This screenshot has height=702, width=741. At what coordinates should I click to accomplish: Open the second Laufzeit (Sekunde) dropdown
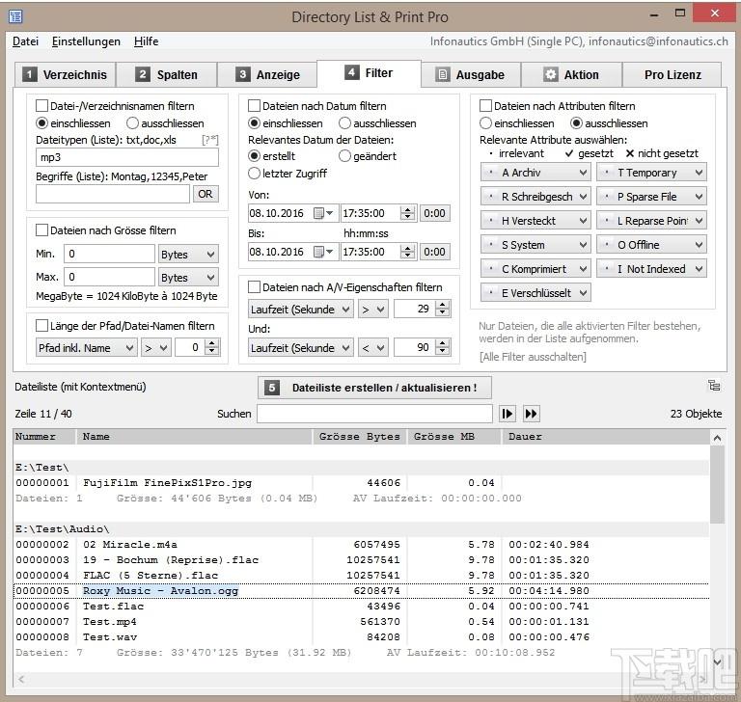pos(301,348)
